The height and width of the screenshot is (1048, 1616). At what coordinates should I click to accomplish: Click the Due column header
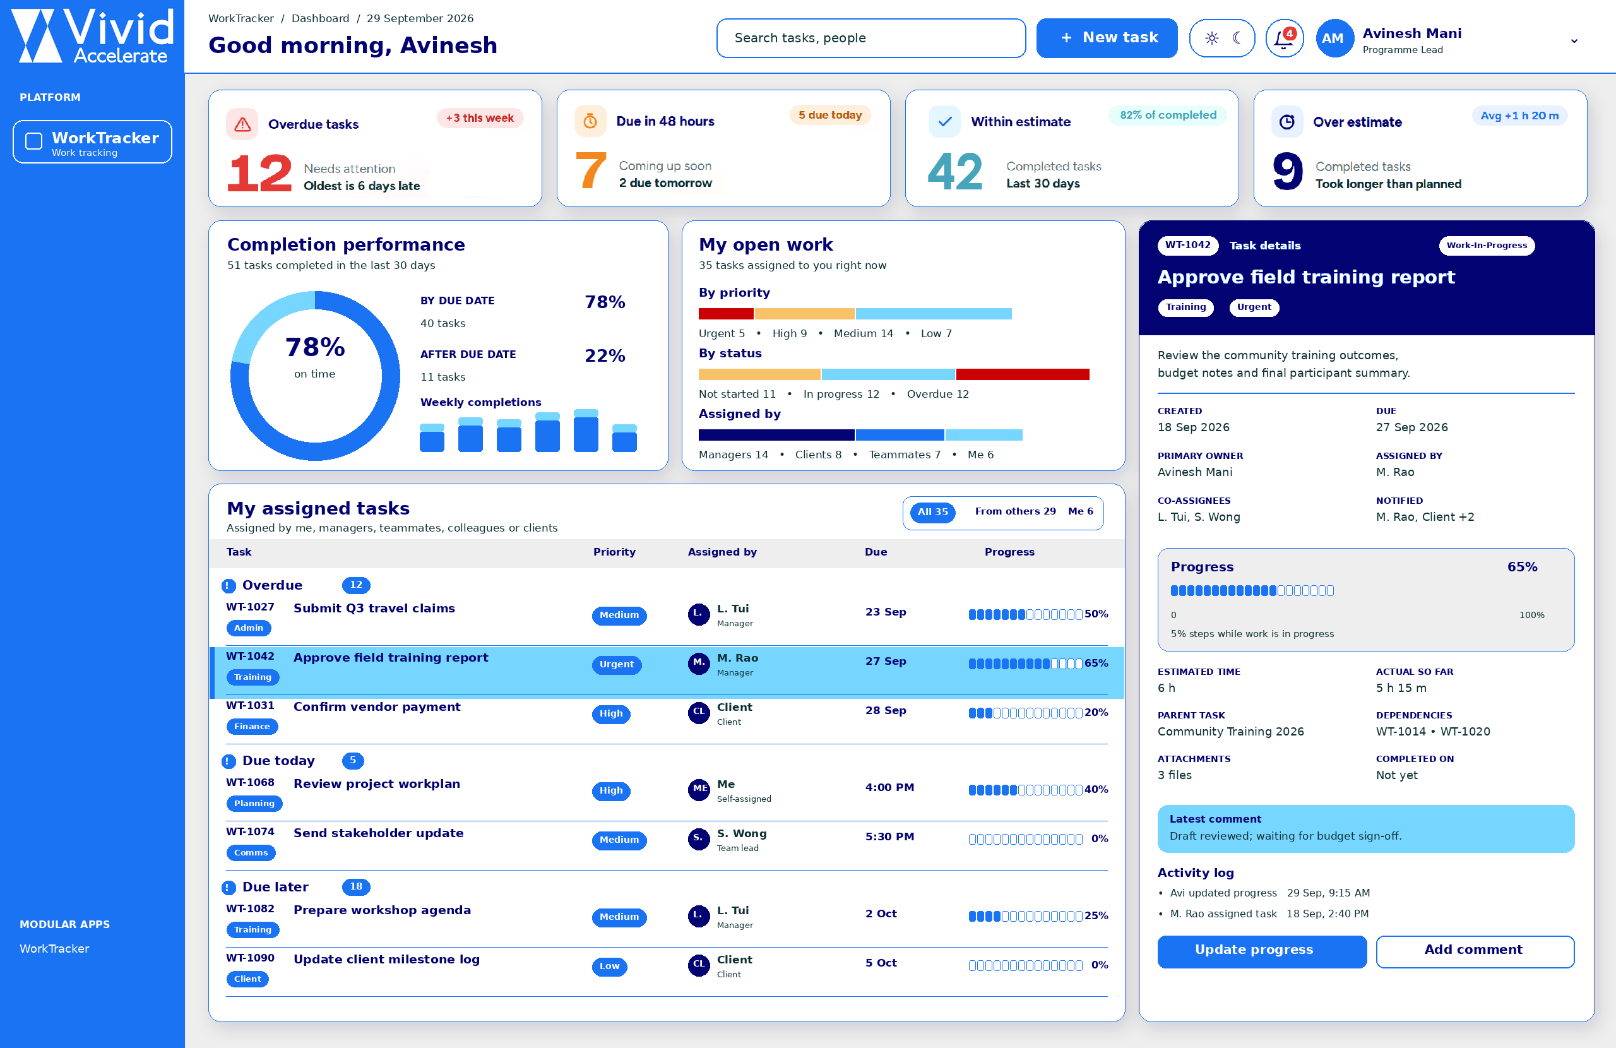[x=875, y=552]
